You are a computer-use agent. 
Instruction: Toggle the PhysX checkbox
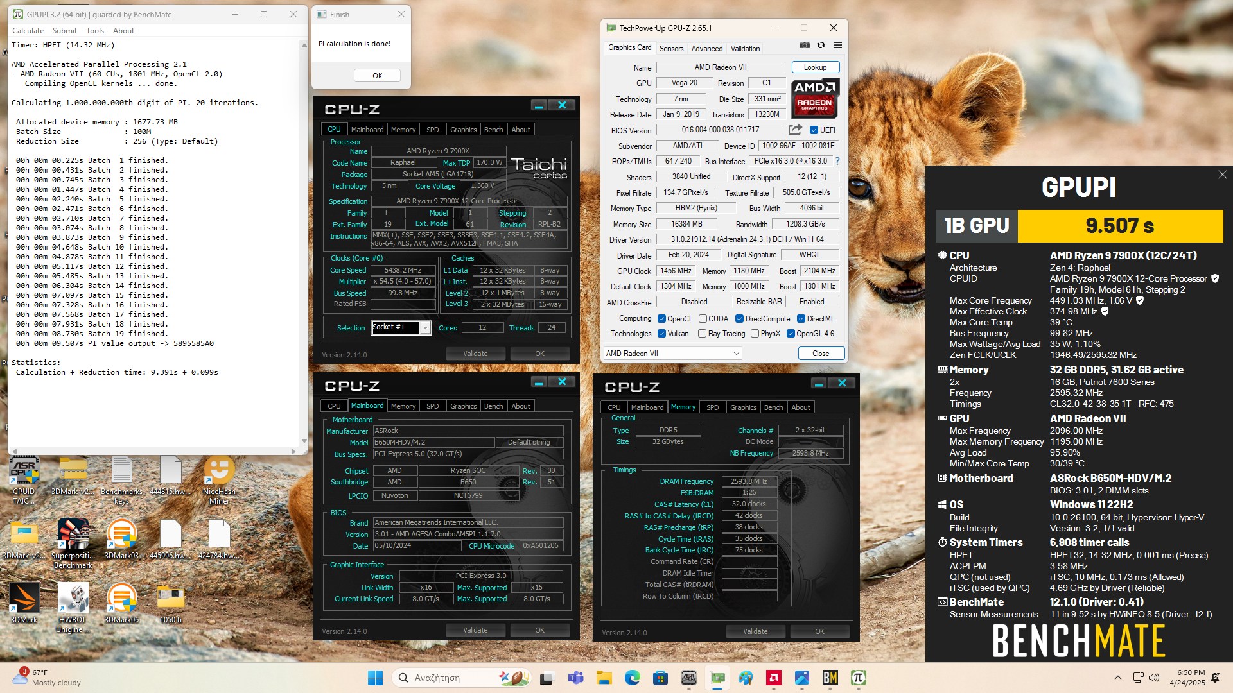(755, 334)
